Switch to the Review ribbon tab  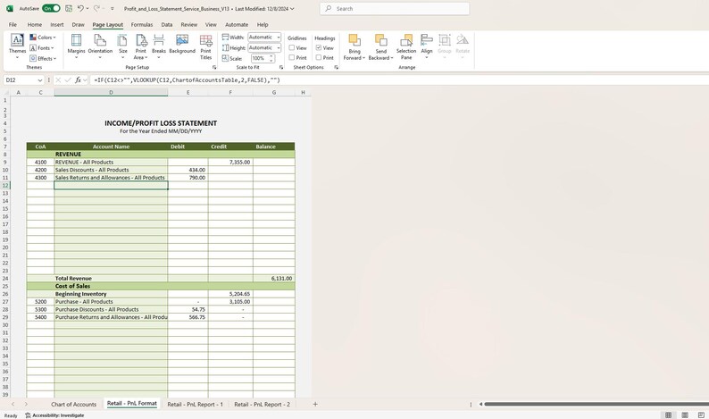pyautogui.click(x=189, y=24)
